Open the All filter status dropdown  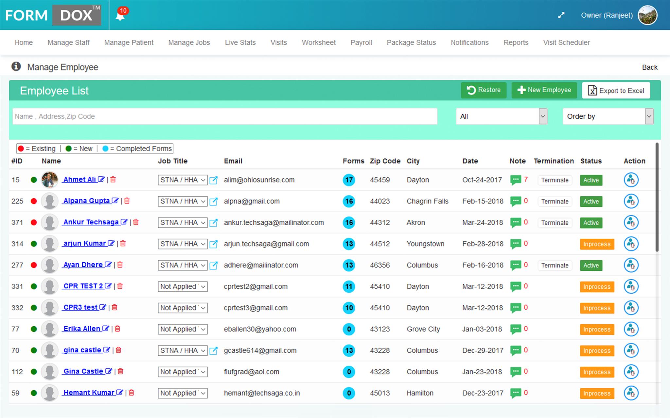point(502,116)
